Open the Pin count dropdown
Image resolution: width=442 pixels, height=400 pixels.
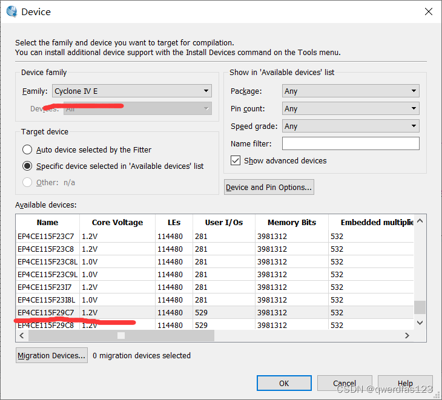point(351,108)
